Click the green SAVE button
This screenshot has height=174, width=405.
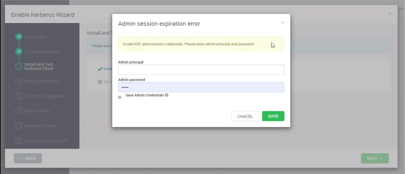273,116
